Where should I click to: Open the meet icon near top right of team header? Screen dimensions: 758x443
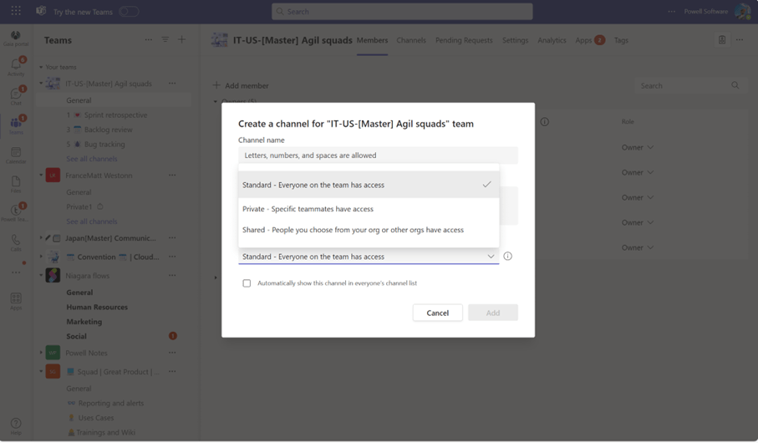(x=722, y=40)
